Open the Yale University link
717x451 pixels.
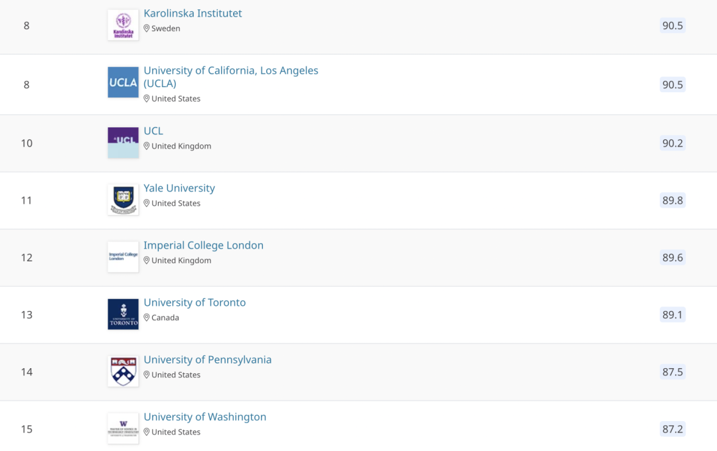point(179,188)
